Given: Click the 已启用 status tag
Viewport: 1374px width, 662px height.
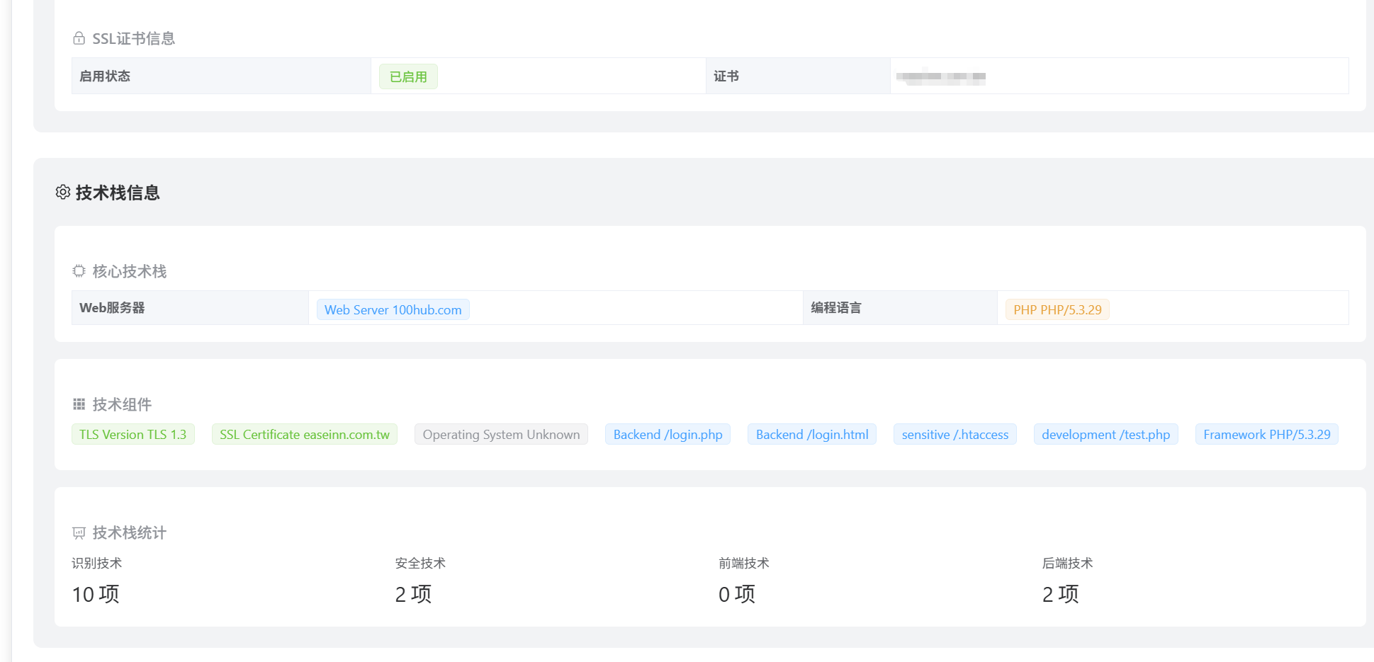Looking at the screenshot, I should point(408,76).
